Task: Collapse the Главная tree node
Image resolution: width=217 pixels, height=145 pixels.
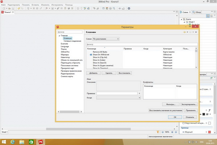Action: [x=59, y=36]
